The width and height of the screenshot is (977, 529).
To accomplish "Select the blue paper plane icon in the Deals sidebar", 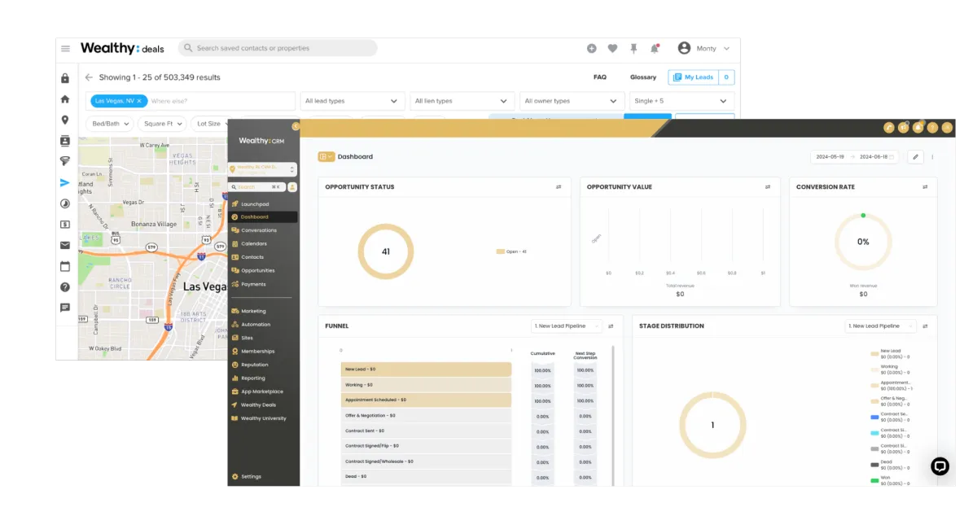I will [65, 182].
